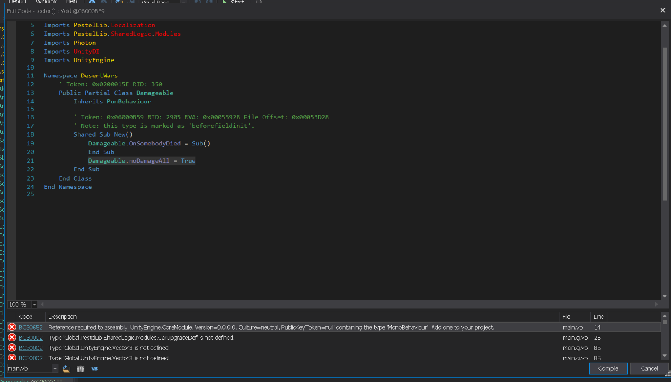Click the 'Token: 0x0200015E RID: 350' comment

point(111,84)
